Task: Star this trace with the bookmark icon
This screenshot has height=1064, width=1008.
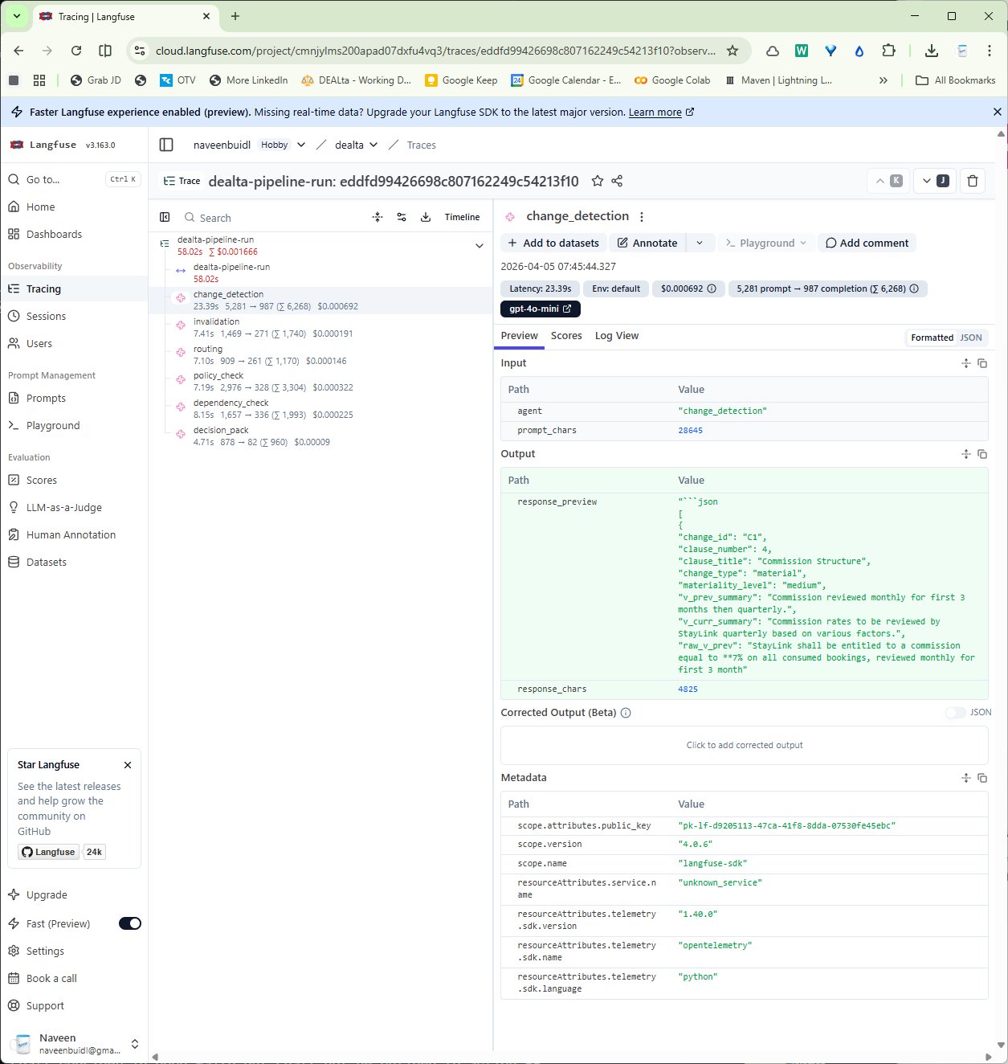Action: (x=597, y=181)
